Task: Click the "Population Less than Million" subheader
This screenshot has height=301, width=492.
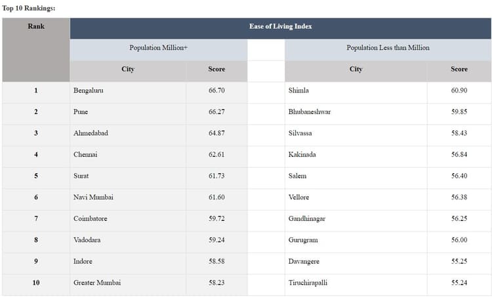Action: [388, 48]
